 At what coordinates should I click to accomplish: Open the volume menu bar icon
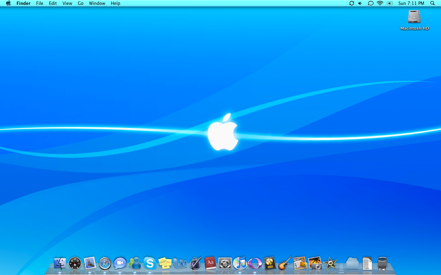tap(360, 3)
